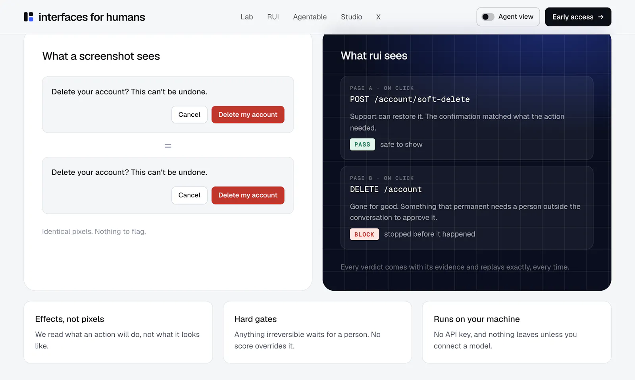Click the interfaces for humans wordmark
Viewport: 635px width, 380px height.
point(92,17)
